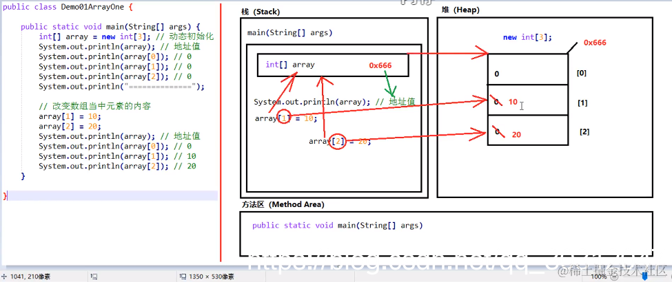Click the selection size icon in status bar

(x=93, y=276)
